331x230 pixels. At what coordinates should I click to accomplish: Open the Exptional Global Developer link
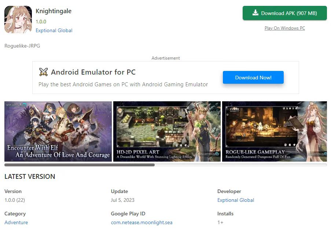(236, 200)
